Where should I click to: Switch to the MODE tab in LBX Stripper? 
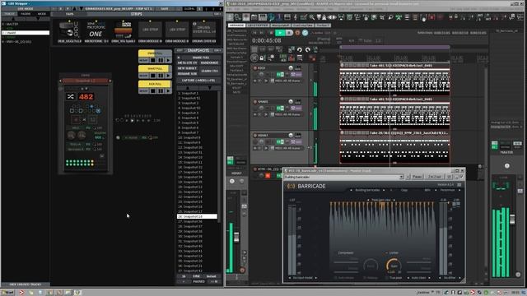pos(42,14)
